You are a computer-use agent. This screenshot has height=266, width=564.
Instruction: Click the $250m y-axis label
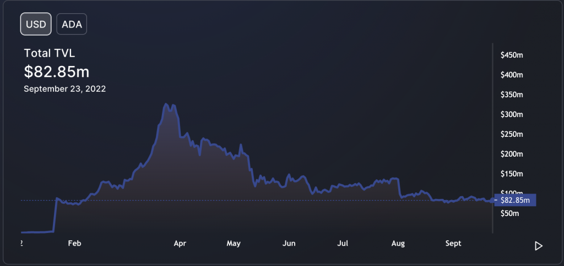click(512, 134)
